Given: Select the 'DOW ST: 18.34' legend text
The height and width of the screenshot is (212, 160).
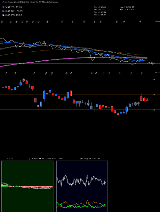Looking at the screenshot, I should 13,7.
